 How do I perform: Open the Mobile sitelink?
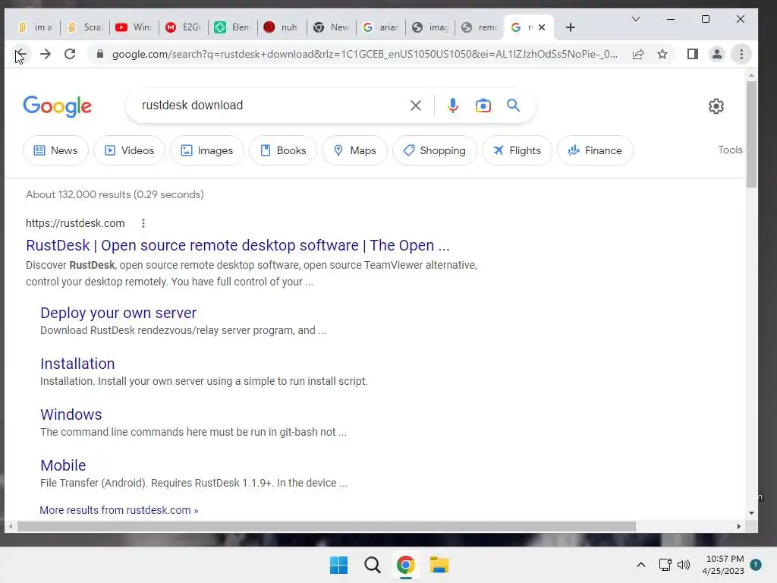click(x=63, y=465)
